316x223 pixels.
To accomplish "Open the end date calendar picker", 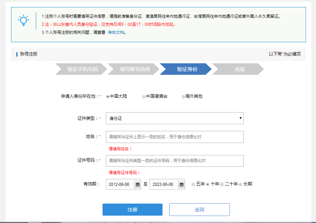I will click(181, 184).
